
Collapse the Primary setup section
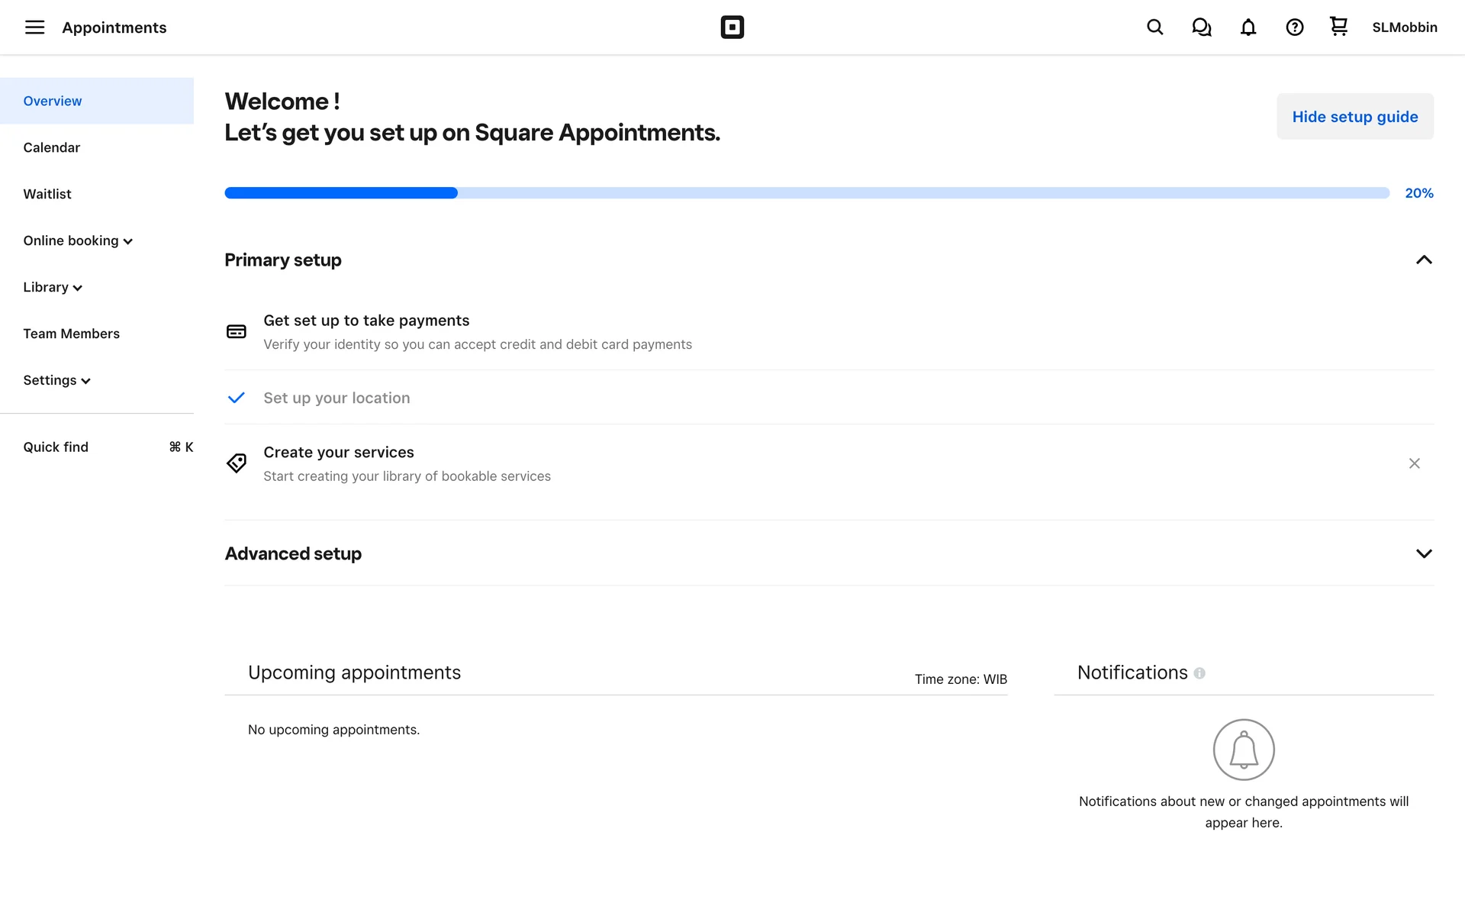coord(1423,260)
